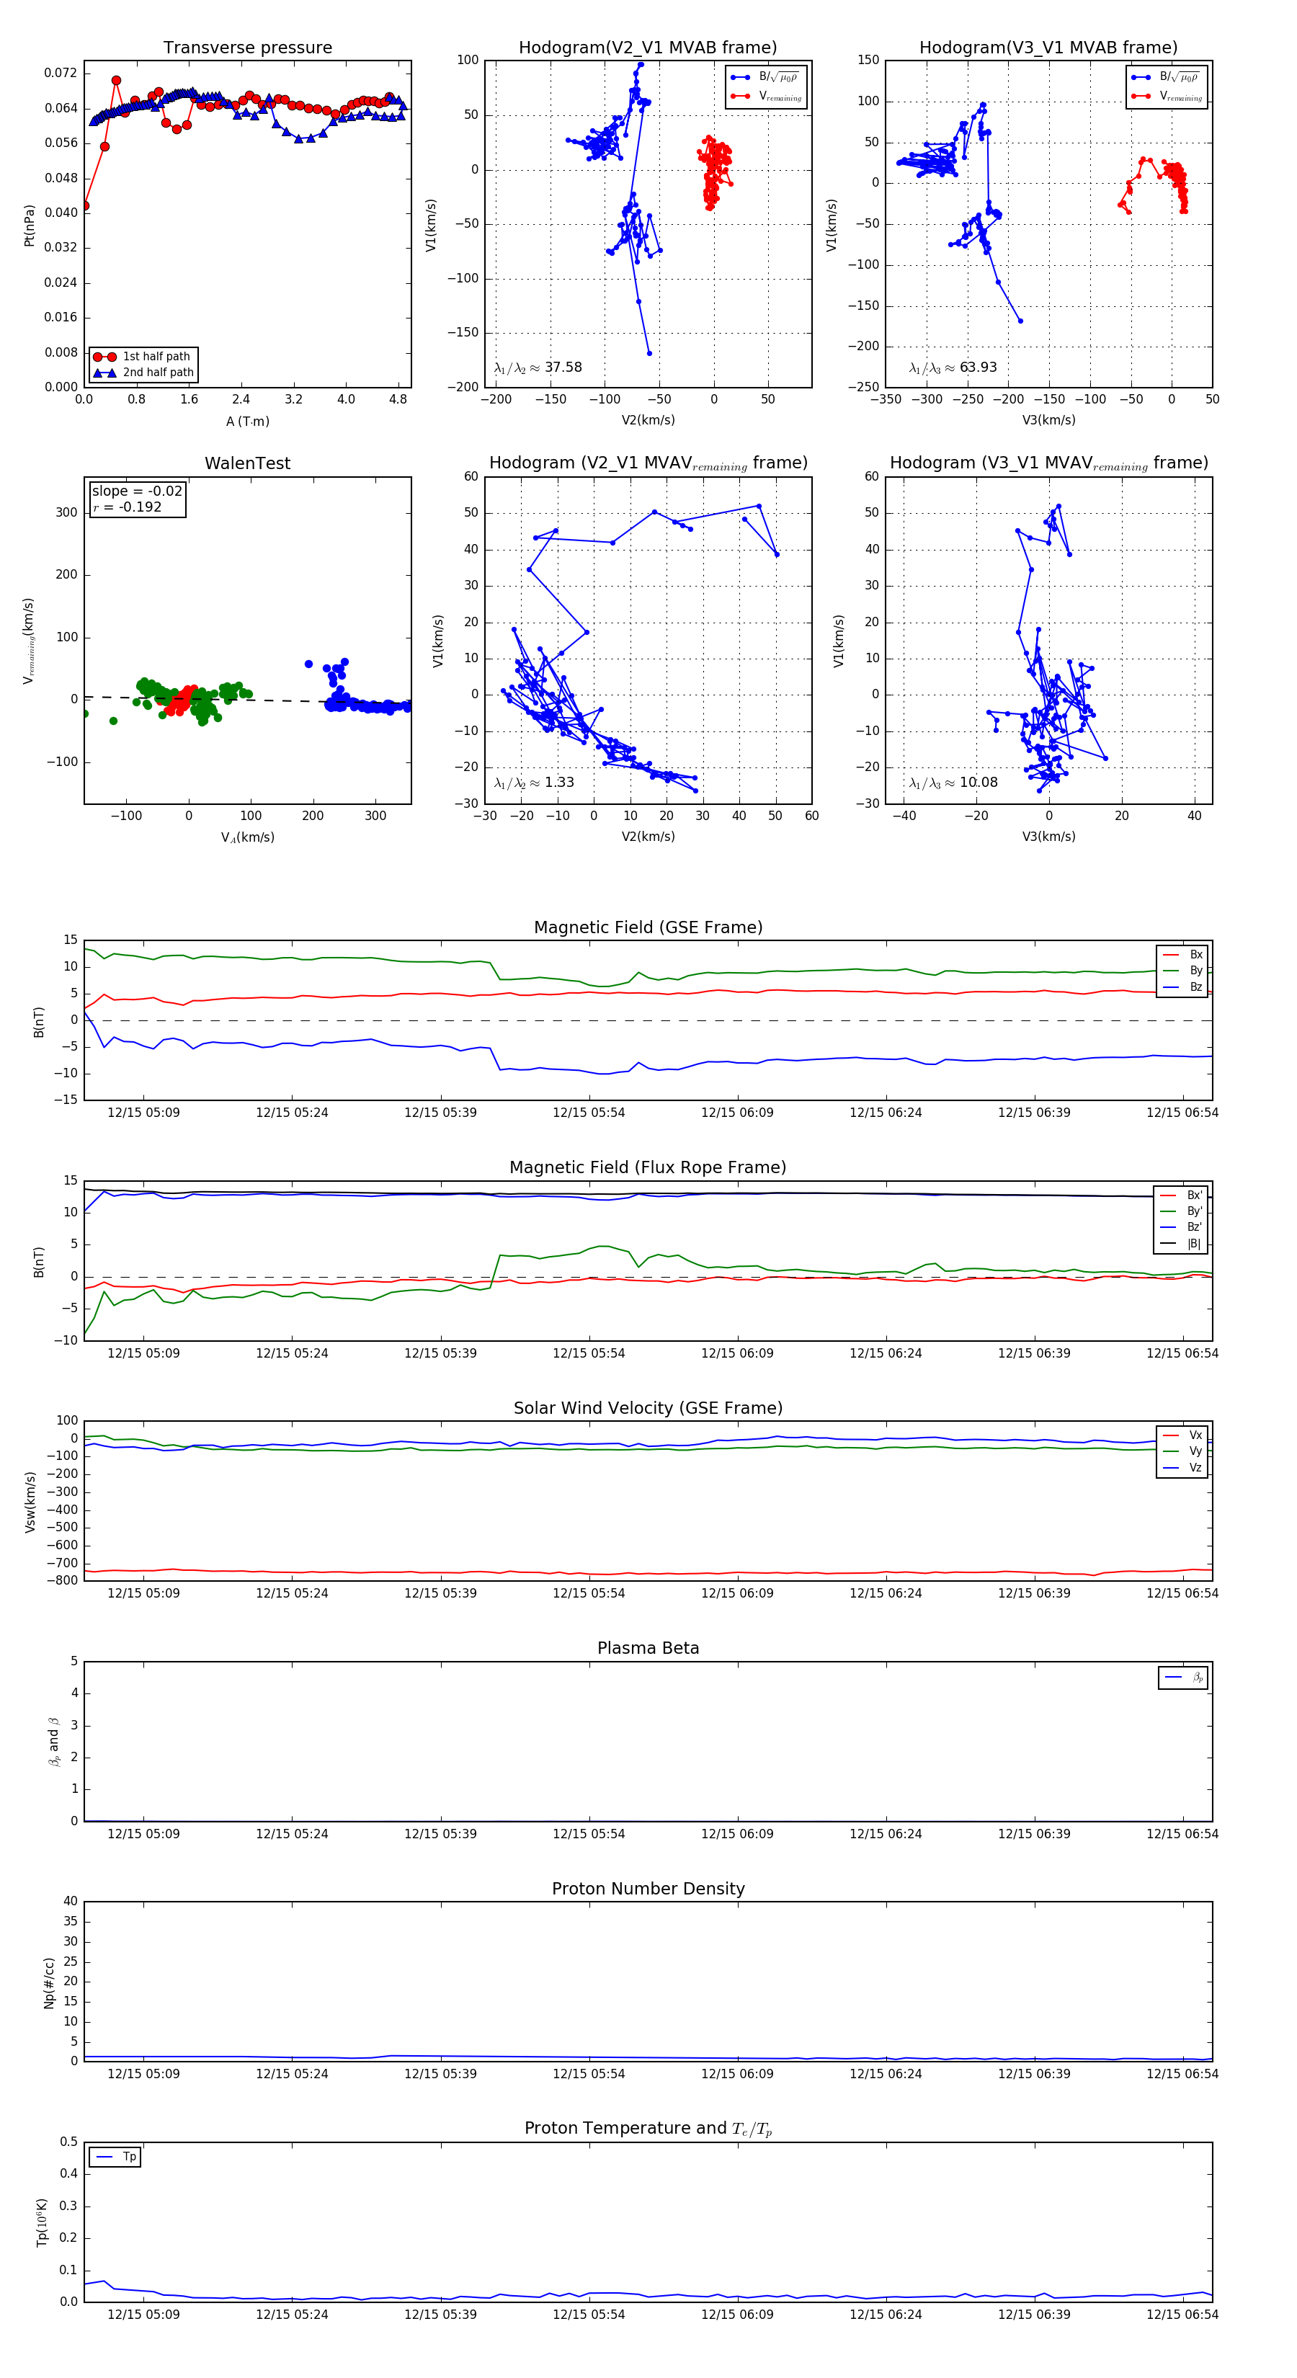
Task: Click the Bz' legend entry
Action: point(1181,1227)
